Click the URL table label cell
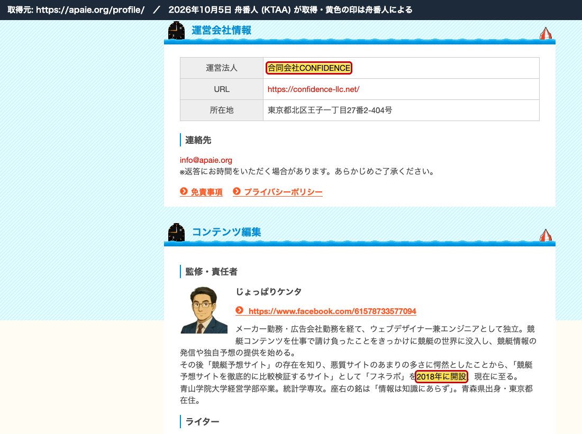Screen dimensions: 582x434 [222, 89]
